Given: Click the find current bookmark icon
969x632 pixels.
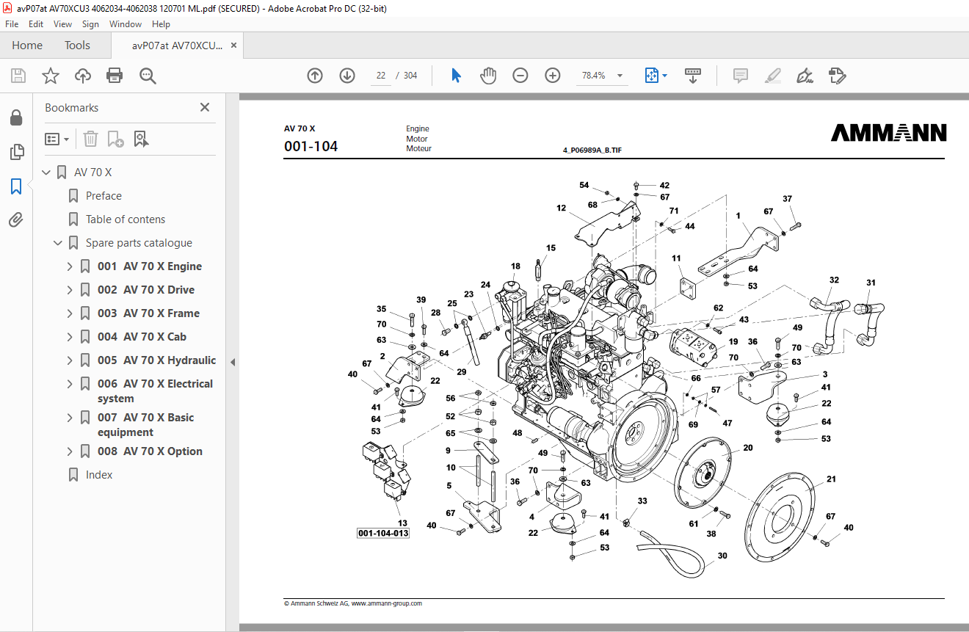Looking at the screenshot, I should point(142,139).
